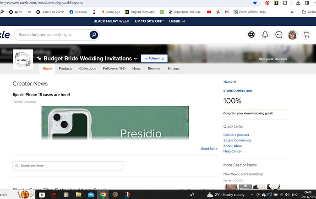Focus the Search this Store field
Screen dimensions: 316x199
point(68,166)
